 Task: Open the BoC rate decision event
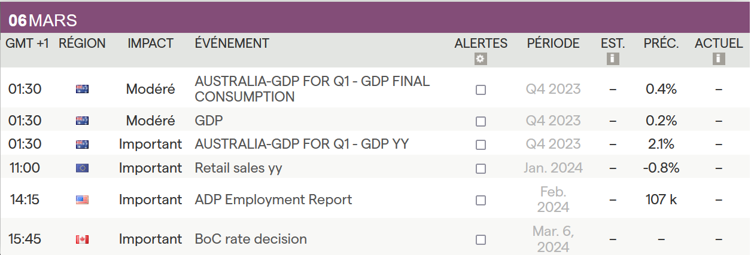pyautogui.click(x=251, y=239)
